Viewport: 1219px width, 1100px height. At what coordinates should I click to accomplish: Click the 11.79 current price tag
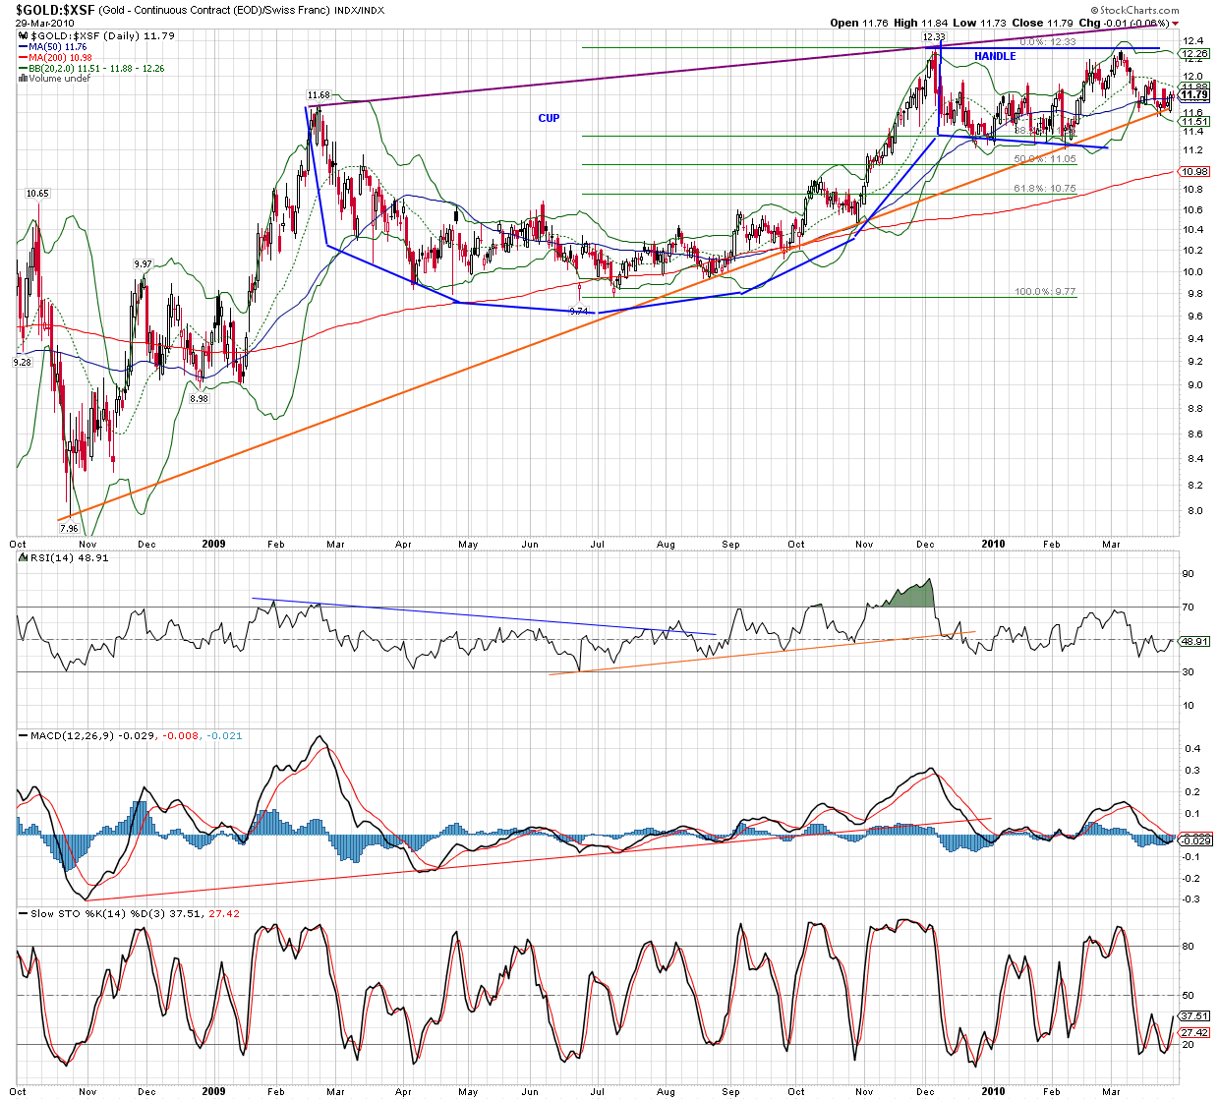pyautogui.click(x=1194, y=95)
